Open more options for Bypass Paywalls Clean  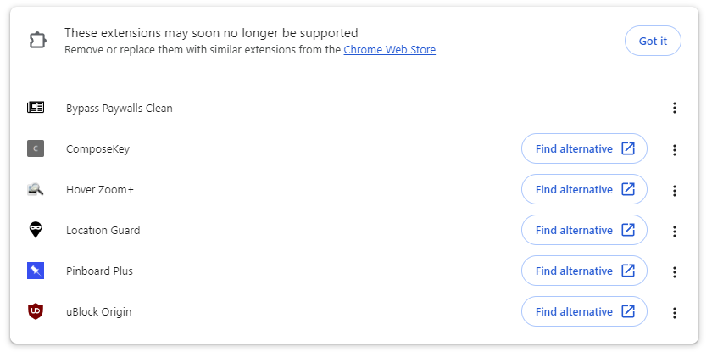point(675,108)
